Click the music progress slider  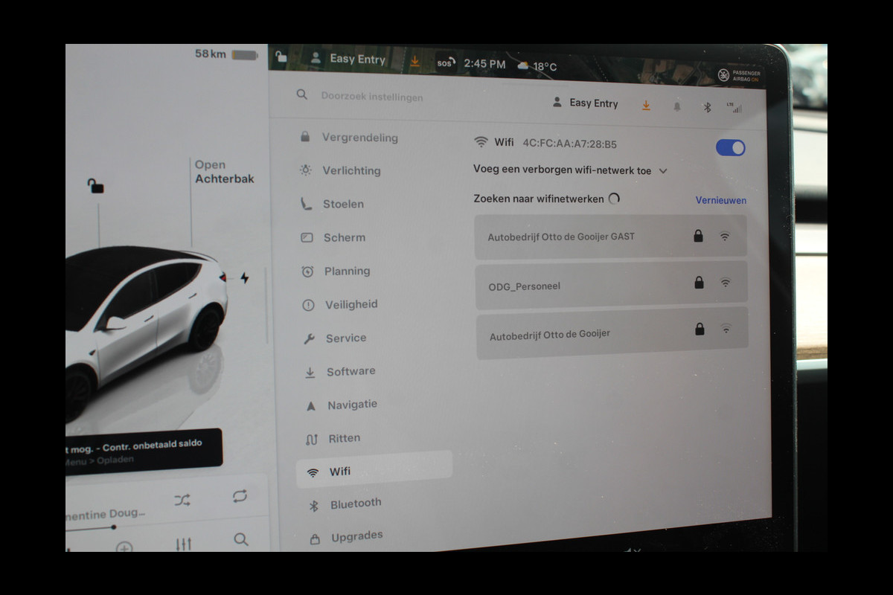(113, 527)
